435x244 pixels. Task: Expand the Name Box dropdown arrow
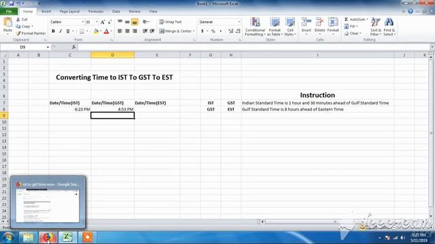[48, 47]
